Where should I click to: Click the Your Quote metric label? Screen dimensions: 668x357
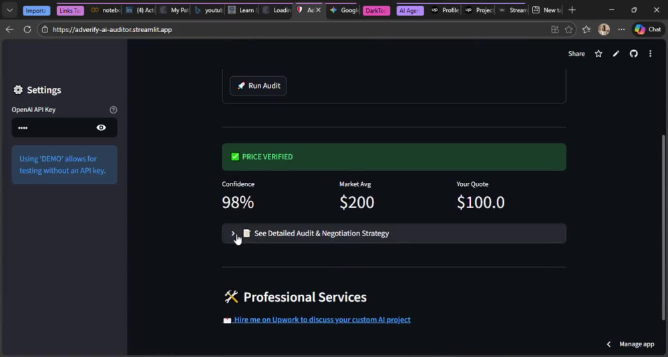click(x=472, y=184)
